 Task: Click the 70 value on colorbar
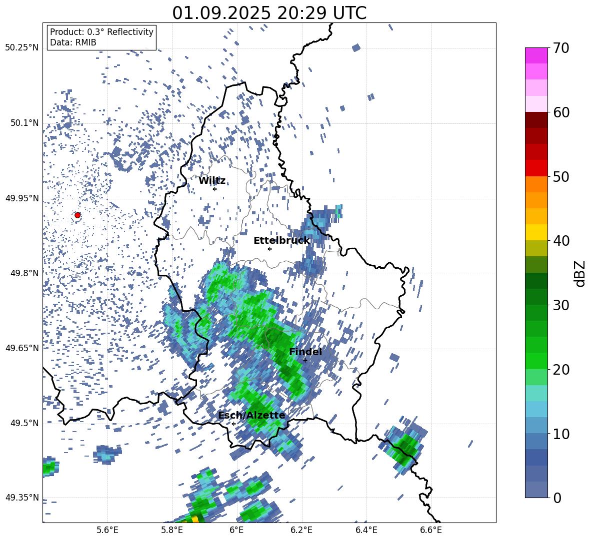pos(561,48)
